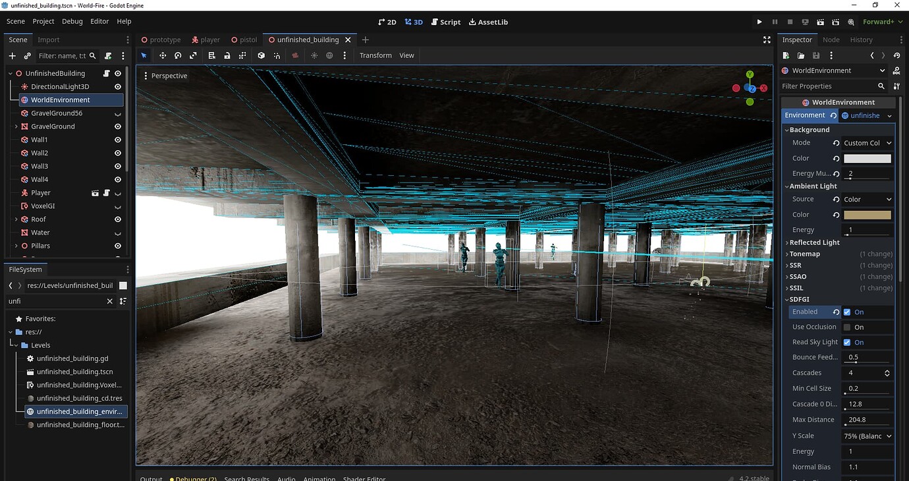909x481 pixels.
Task: Select the Move tool in the 3D toolbar
Action: [x=162, y=55]
